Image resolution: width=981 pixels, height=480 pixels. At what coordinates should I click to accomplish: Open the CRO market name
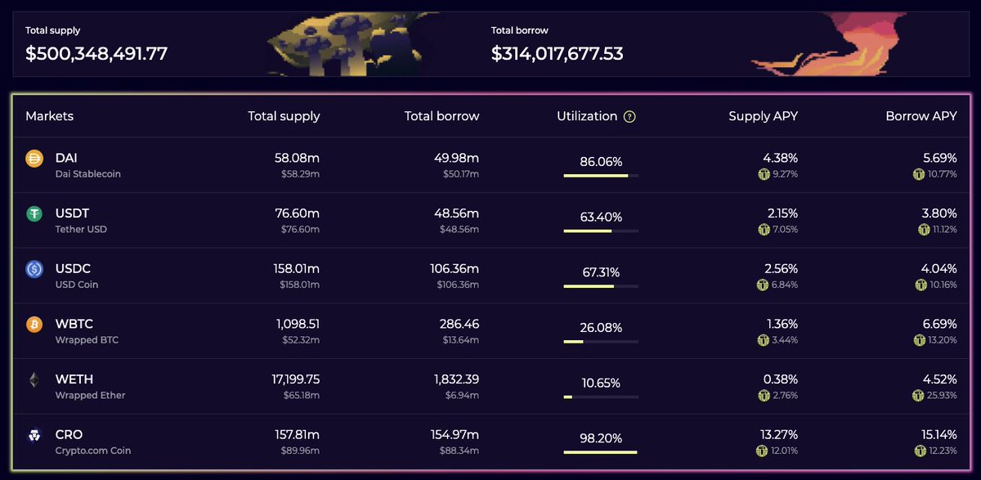click(69, 434)
